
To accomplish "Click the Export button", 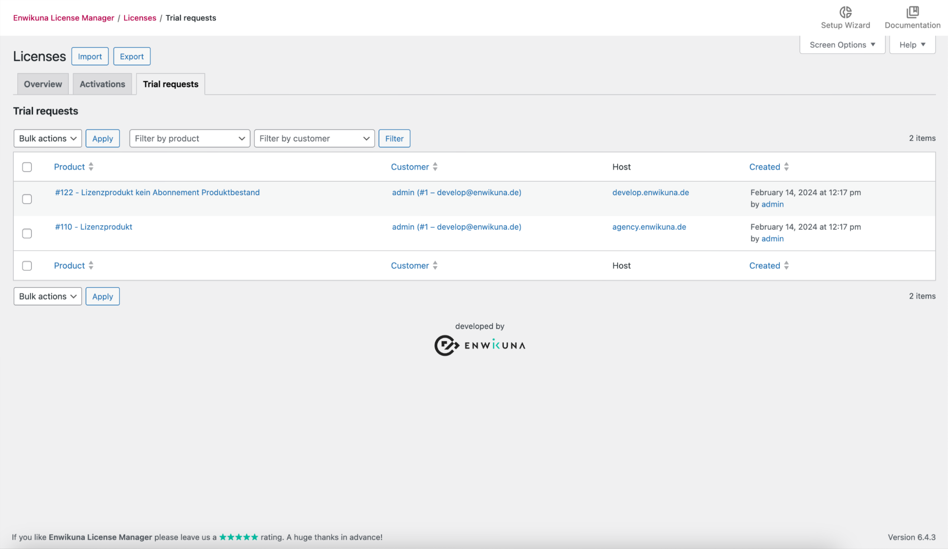I will [x=132, y=56].
